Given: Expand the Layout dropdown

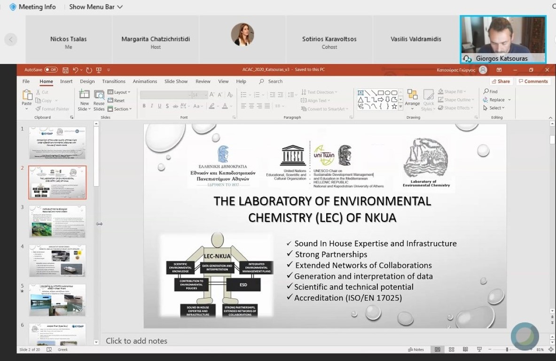Looking at the screenshot, I should coord(119,92).
